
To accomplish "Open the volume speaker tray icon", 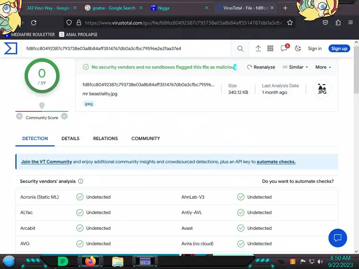I will (320, 261).
